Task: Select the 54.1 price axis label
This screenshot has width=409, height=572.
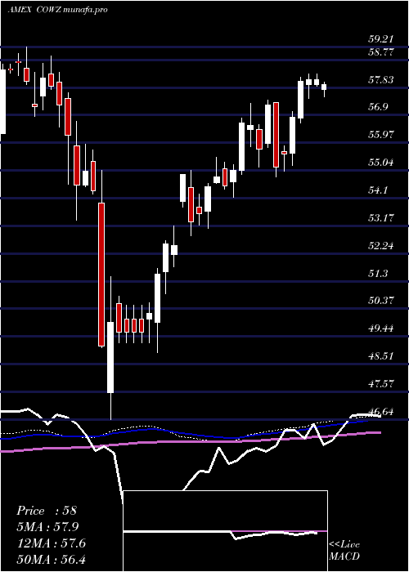Action: coord(378,190)
